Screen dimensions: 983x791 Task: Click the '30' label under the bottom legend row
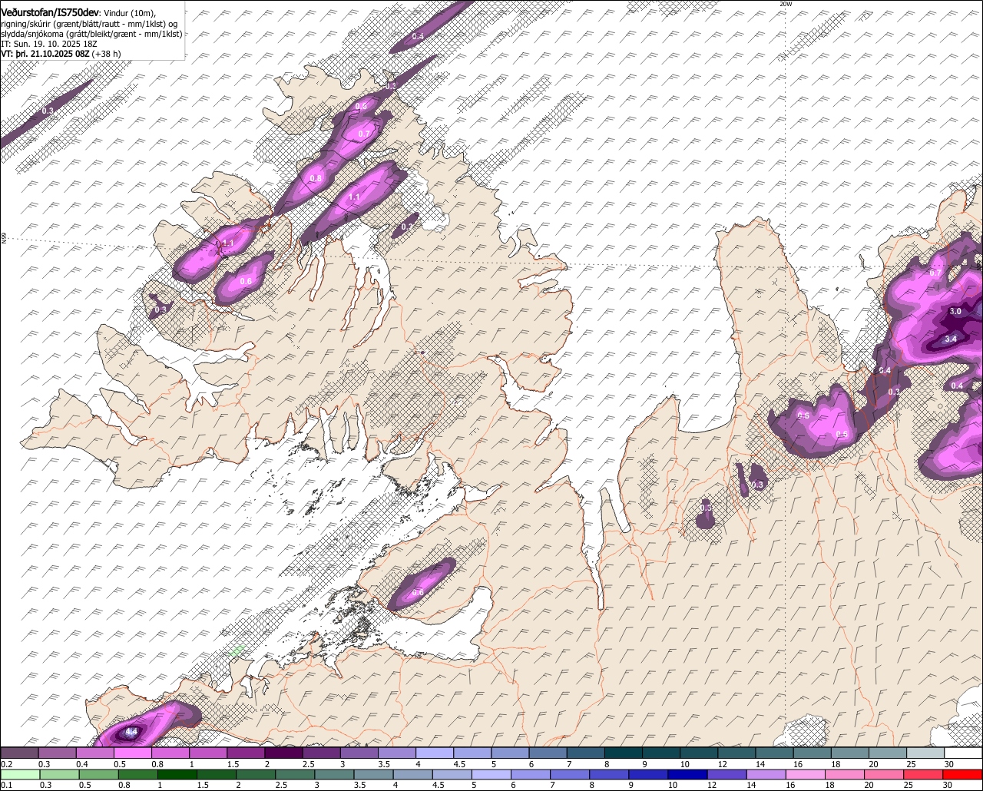(x=949, y=785)
